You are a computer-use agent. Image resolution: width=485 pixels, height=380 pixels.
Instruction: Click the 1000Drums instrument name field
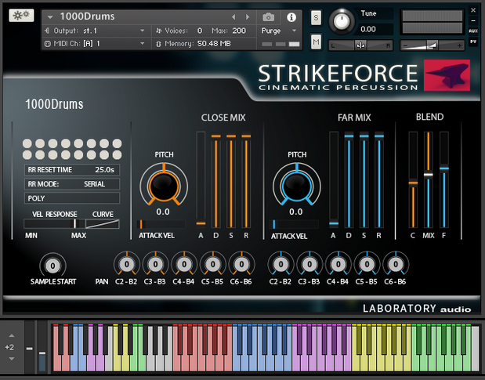pyautogui.click(x=87, y=16)
